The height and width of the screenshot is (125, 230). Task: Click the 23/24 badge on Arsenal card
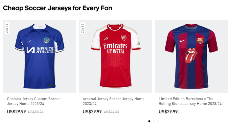tap(83, 28)
